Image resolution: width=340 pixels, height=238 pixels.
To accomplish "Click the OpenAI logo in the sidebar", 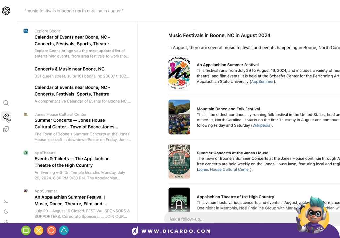I will (x=6, y=11).
